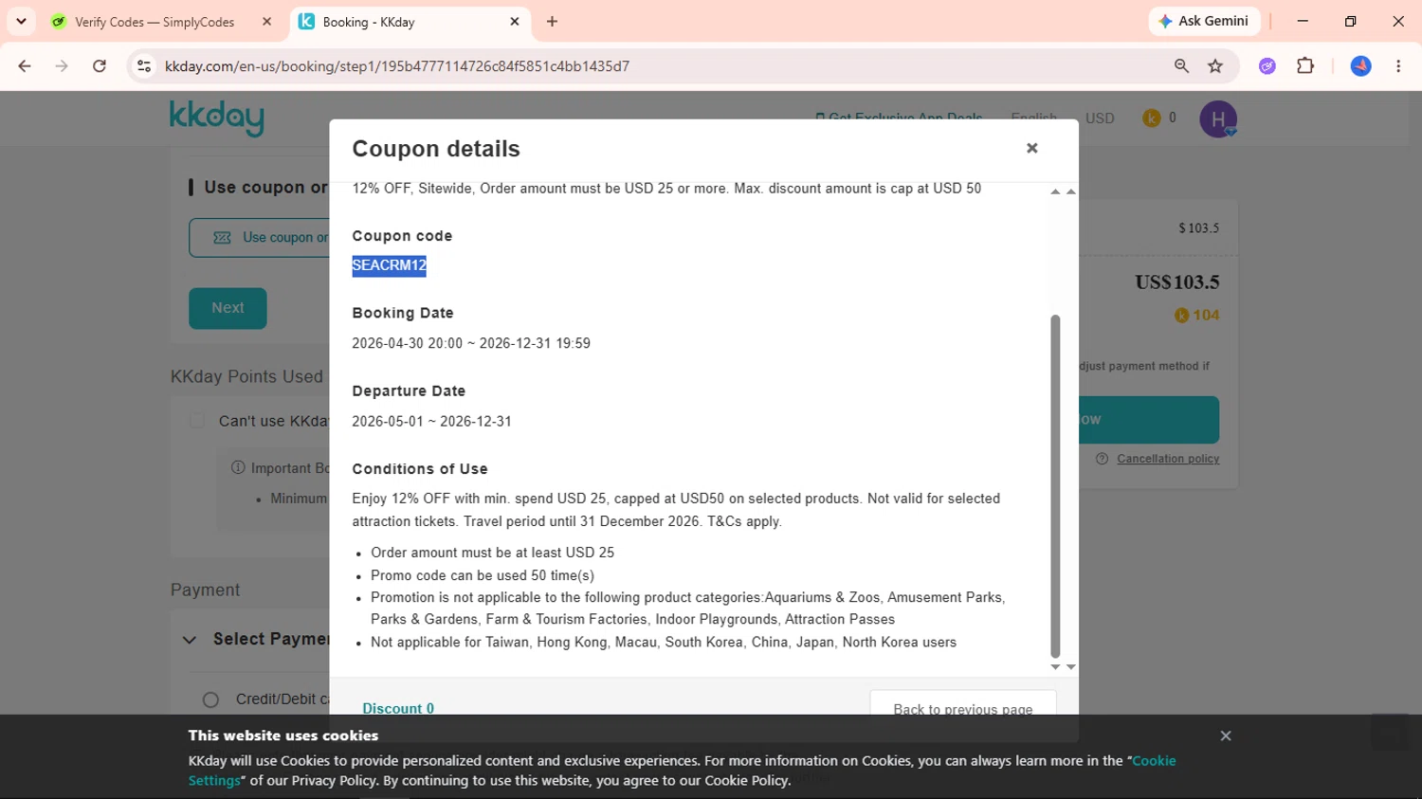1422x799 pixels.
Task: Tick the Can't use KKday points checkbox
Action: 197,421
